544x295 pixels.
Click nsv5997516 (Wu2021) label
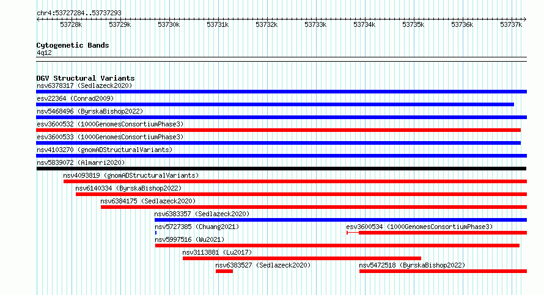coord(189,239)
